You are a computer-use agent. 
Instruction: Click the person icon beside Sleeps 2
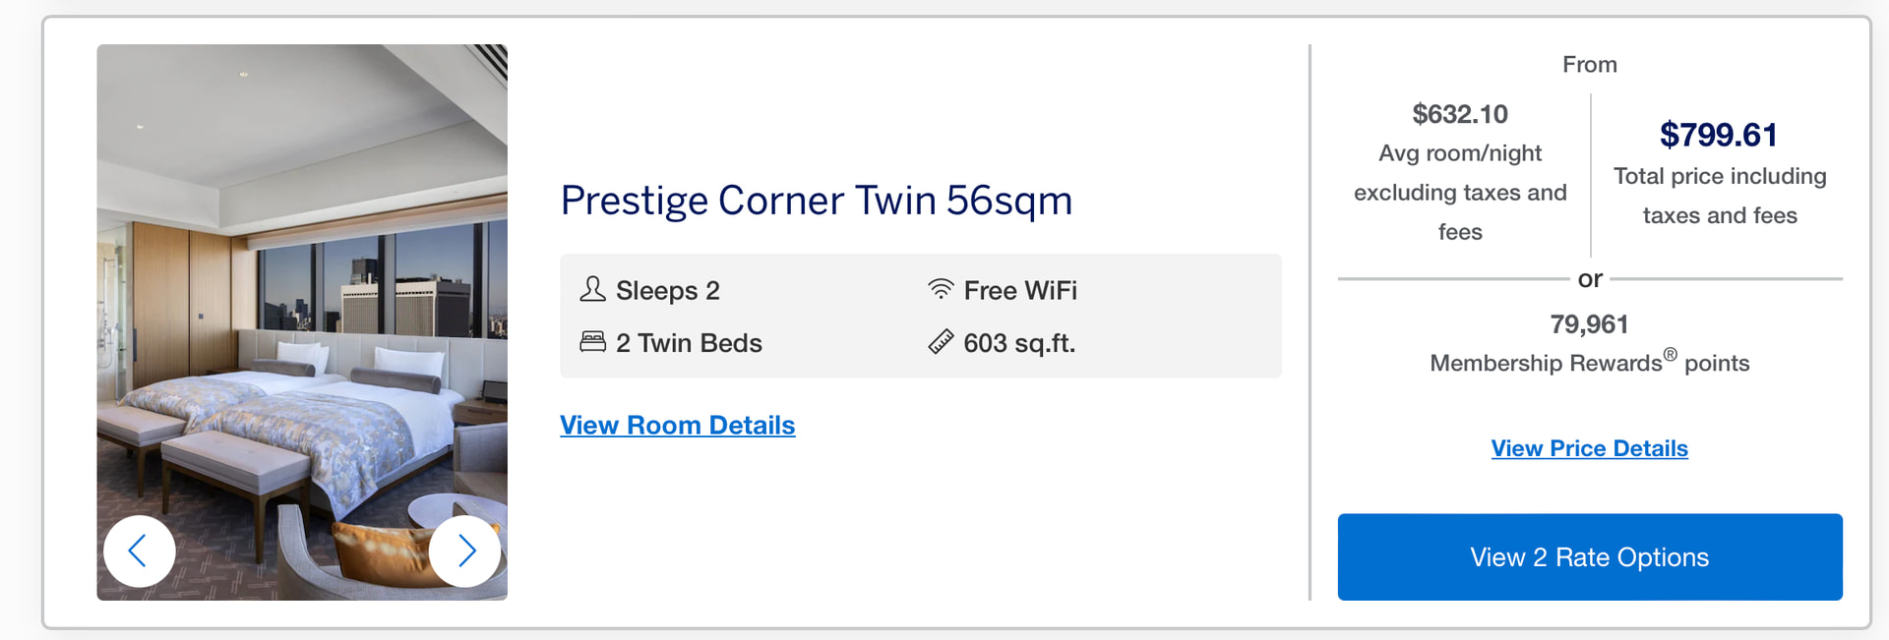pyautogui.click(x=592, y=289)
